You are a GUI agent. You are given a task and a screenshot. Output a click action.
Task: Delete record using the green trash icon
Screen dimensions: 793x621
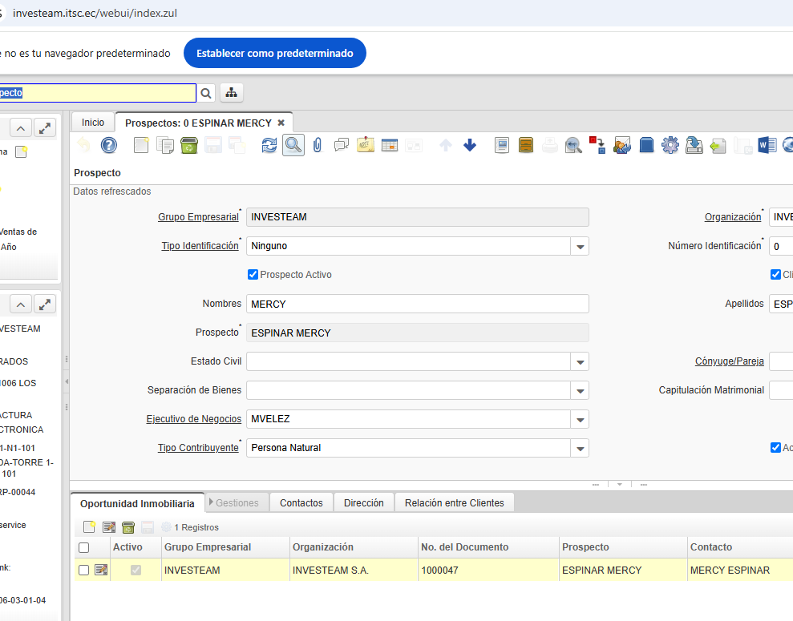(189, 145)
